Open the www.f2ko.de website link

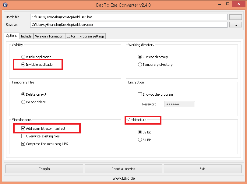coord(123,178)
